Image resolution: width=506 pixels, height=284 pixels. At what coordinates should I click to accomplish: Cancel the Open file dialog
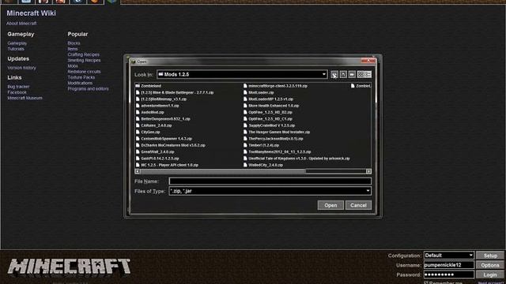[358, 205]
